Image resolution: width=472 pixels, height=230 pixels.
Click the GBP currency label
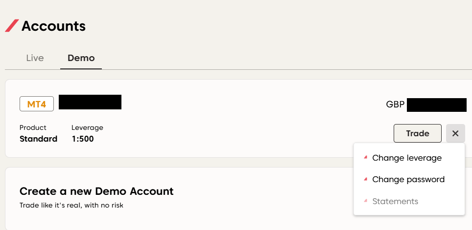395,105
